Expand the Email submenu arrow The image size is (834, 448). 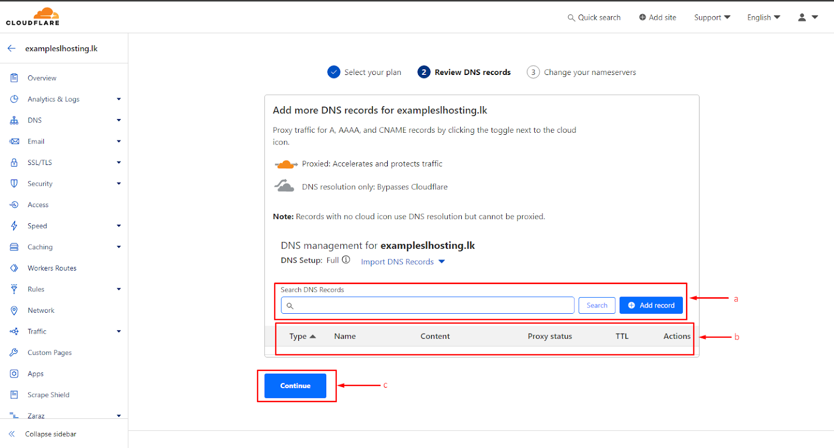119,142
